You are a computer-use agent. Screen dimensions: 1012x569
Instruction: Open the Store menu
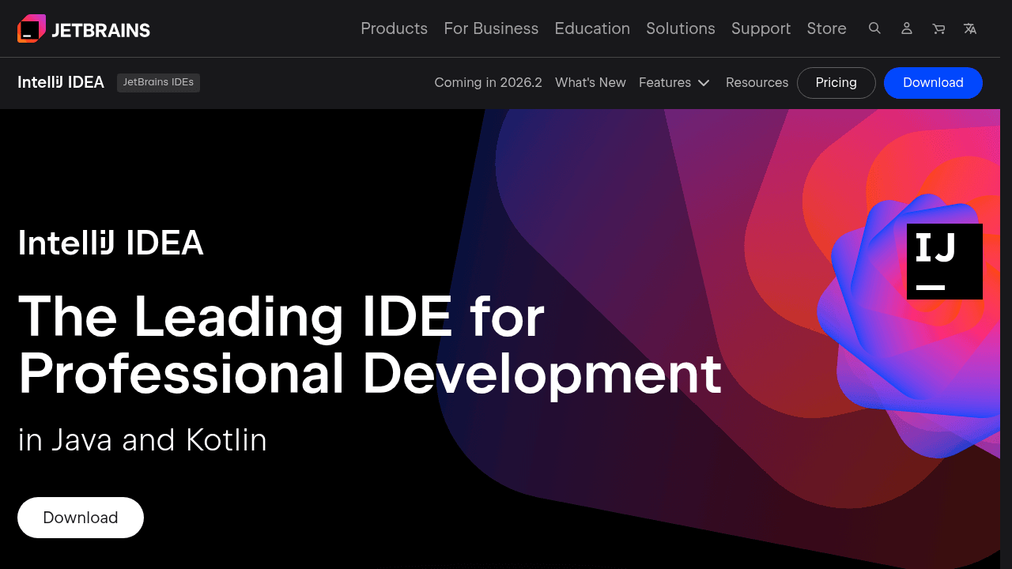(x=826, y=28)
